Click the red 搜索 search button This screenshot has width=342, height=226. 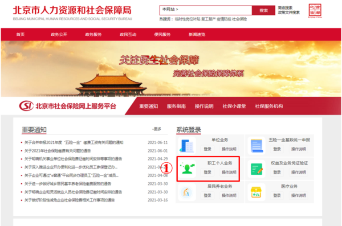pos(264,10)
